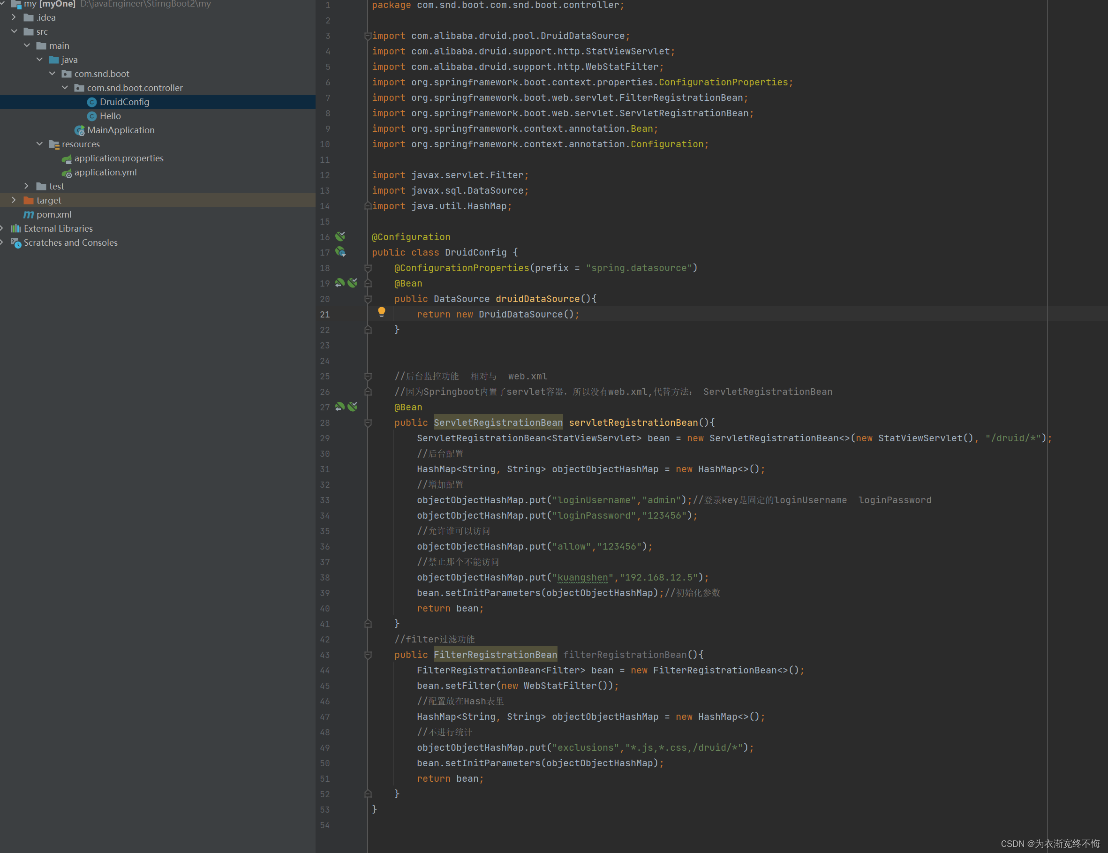Expand the .idea folder
The height and width of the screenshot is (853, 1108).
point(14,17)
